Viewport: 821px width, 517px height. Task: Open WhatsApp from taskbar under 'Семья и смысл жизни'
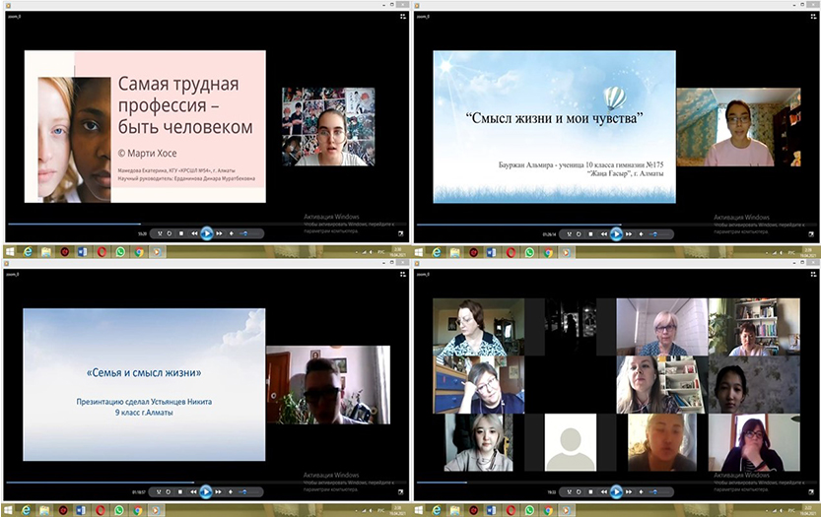coord(120,509)
